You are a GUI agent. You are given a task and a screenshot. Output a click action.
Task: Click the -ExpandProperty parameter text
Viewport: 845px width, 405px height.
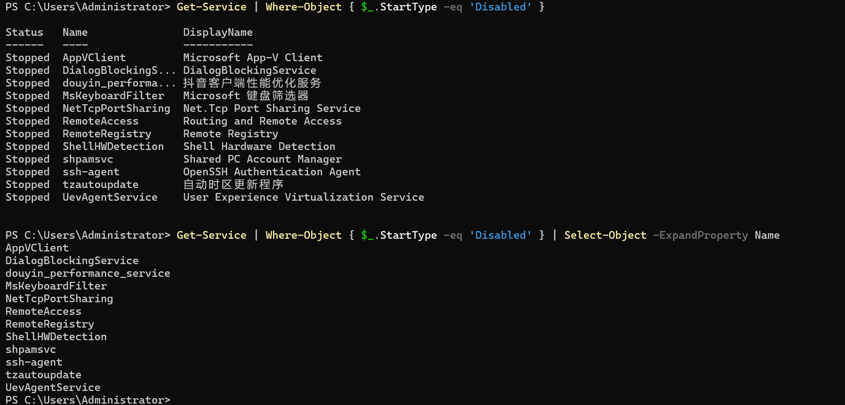coord(700,235)
